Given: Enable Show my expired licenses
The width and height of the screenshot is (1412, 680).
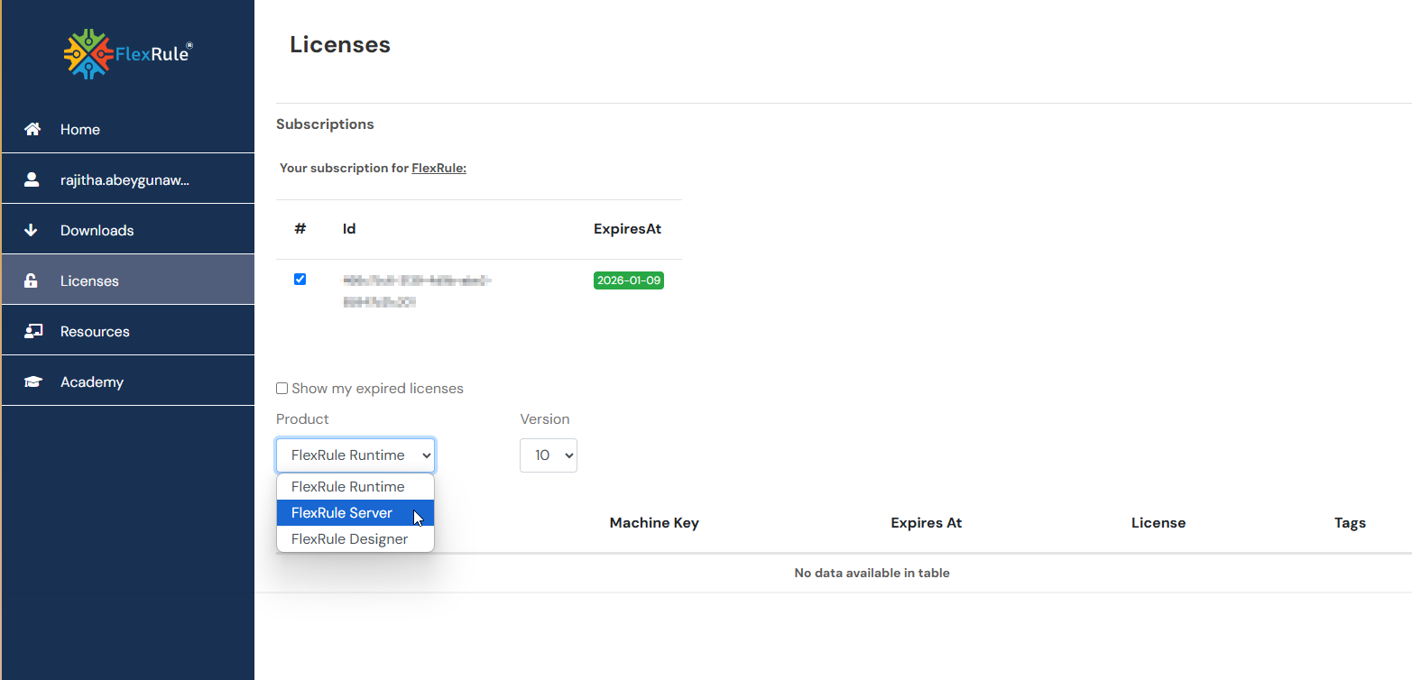Looking at the screenshot, I should coord(282,389).
